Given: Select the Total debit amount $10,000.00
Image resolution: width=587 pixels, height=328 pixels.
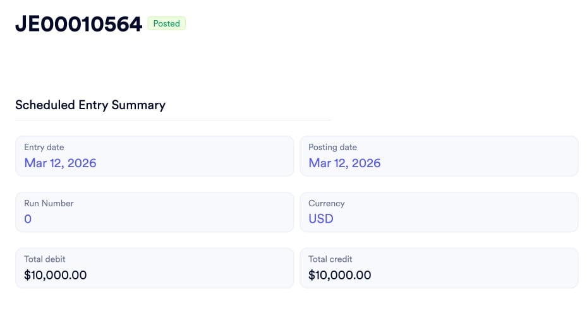Looking at the screenshot, I should [x=55, y=275].
